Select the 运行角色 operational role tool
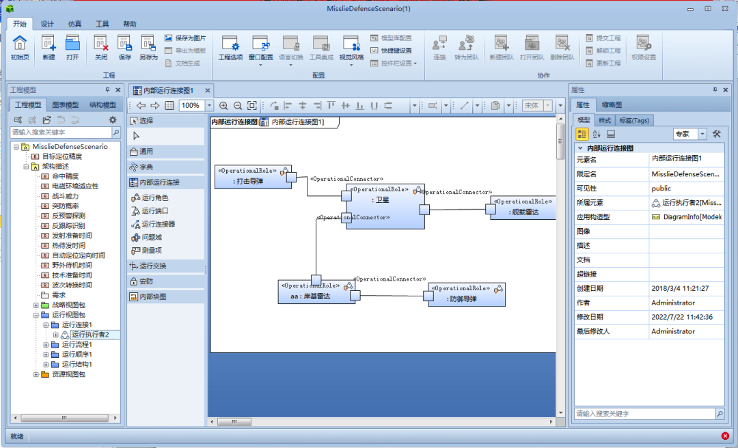This screenshot has width=738, height=448. pyautogui.click(x=150, y=197)
